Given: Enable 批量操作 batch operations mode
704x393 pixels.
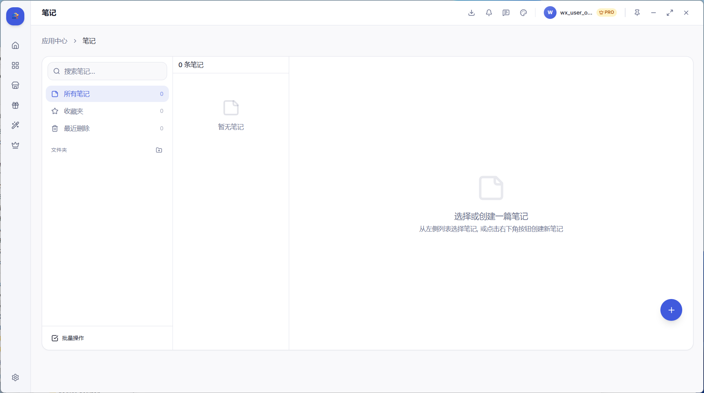Looking at the screenshot, I should [x=68, y=338].
